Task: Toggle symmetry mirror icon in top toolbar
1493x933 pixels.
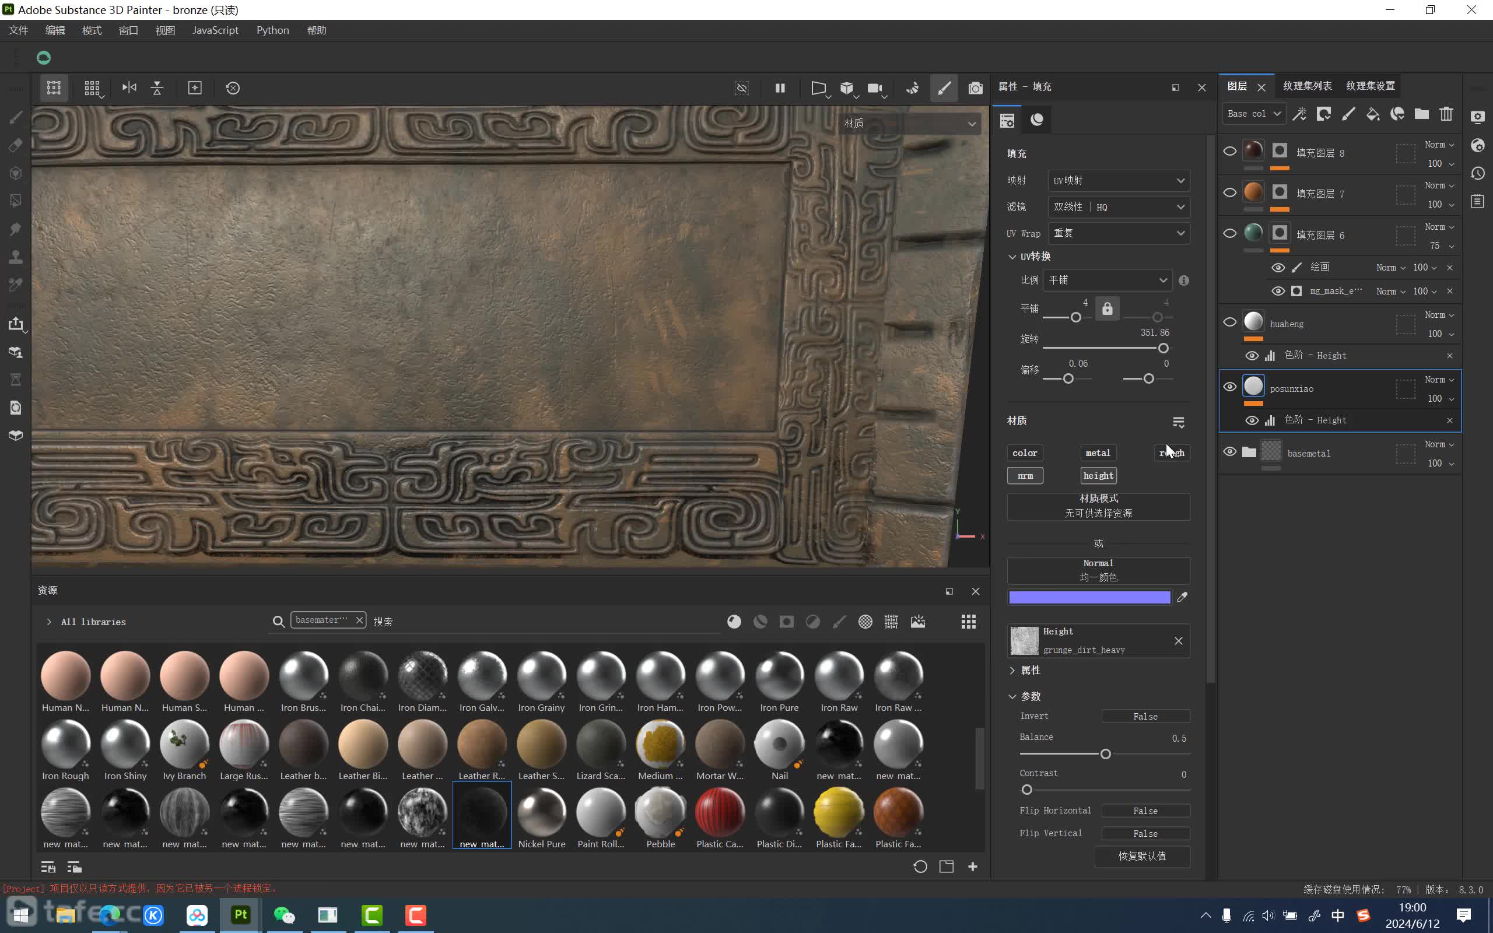Action: (129, 87)
